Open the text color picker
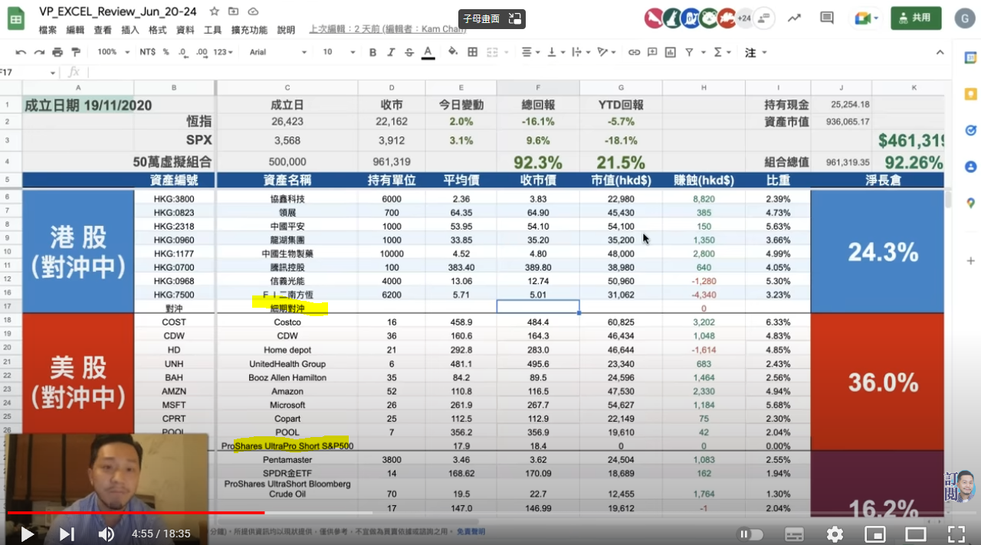981x545 pixels. pos(428,52)
